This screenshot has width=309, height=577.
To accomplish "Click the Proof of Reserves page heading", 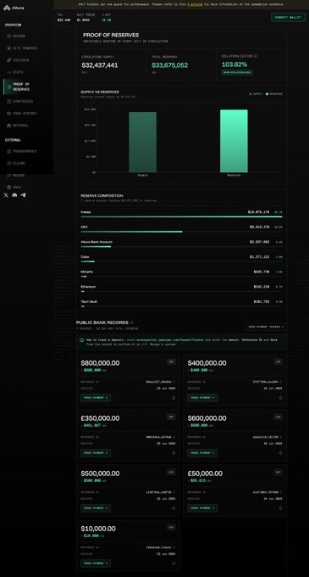I will pos(111,35).
